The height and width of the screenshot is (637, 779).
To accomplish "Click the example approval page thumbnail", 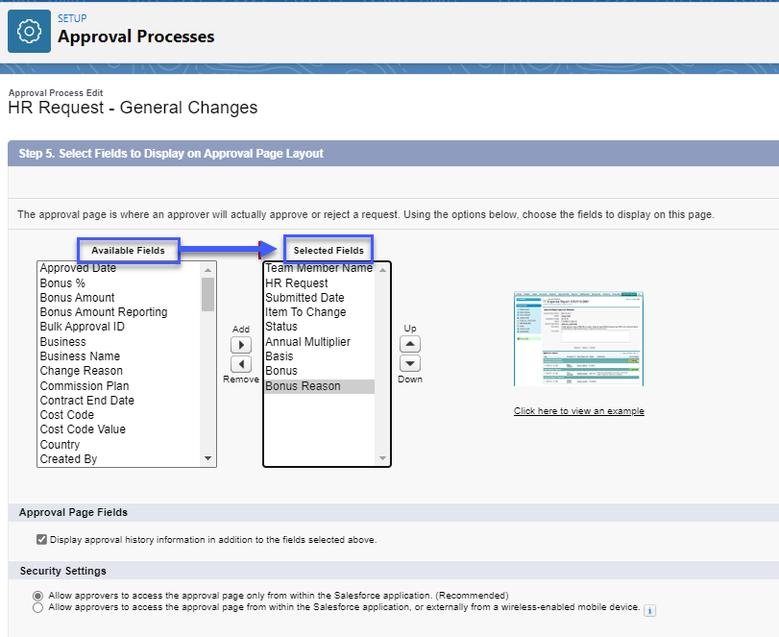I will point(578,339).
